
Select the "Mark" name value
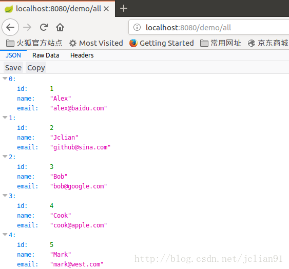61,255
